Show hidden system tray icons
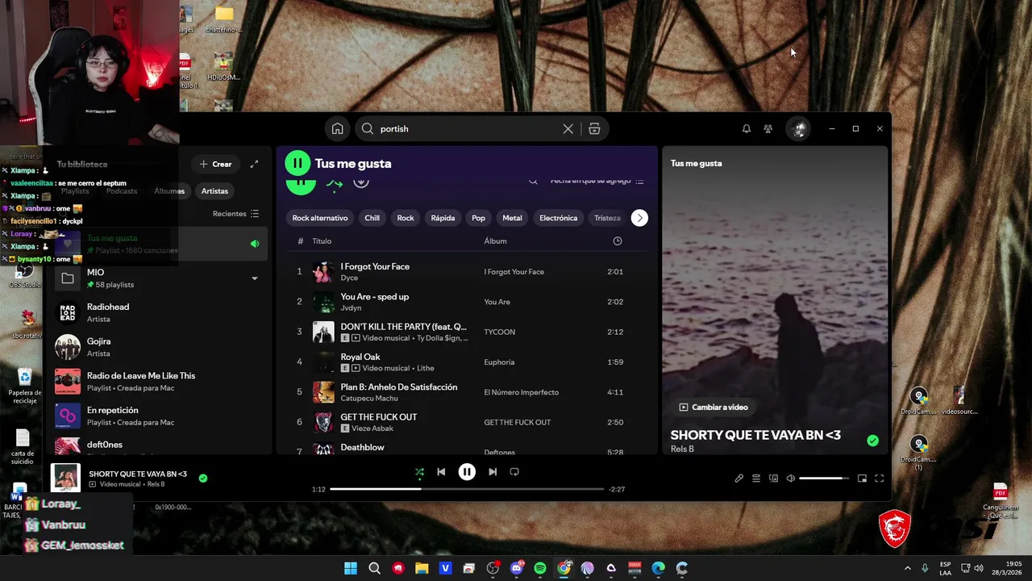Image resolution: width=1032 pixels, height=581 pixels. click(907, 568)
